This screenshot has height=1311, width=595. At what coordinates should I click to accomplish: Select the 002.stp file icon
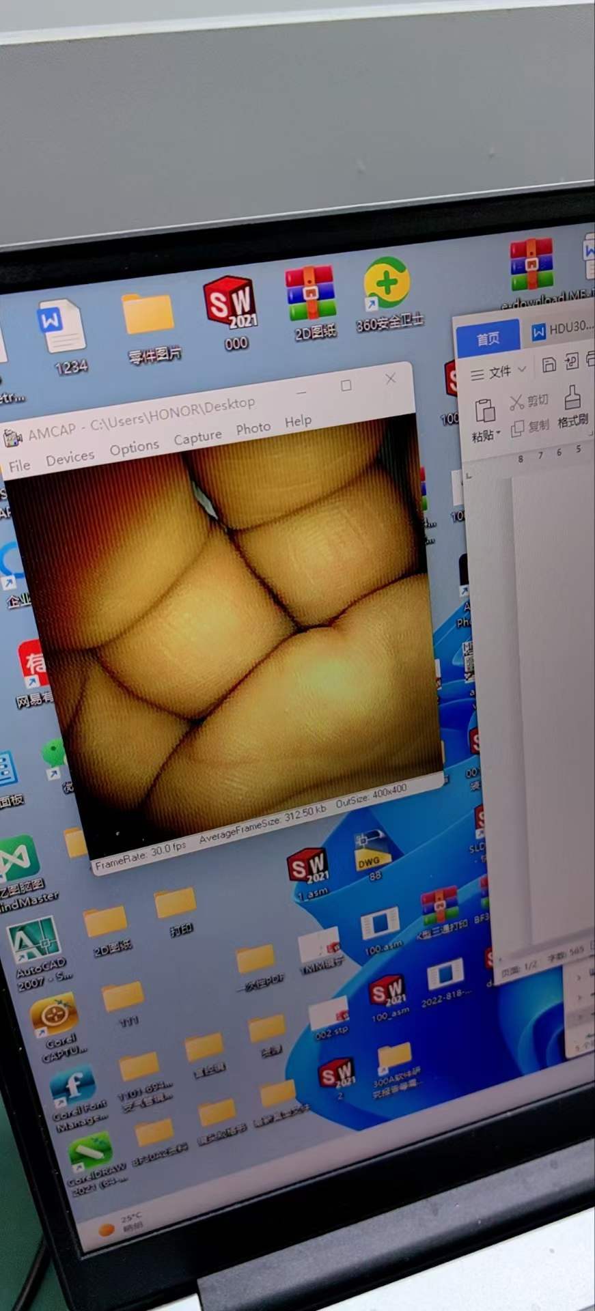(x=330, y=1019)
